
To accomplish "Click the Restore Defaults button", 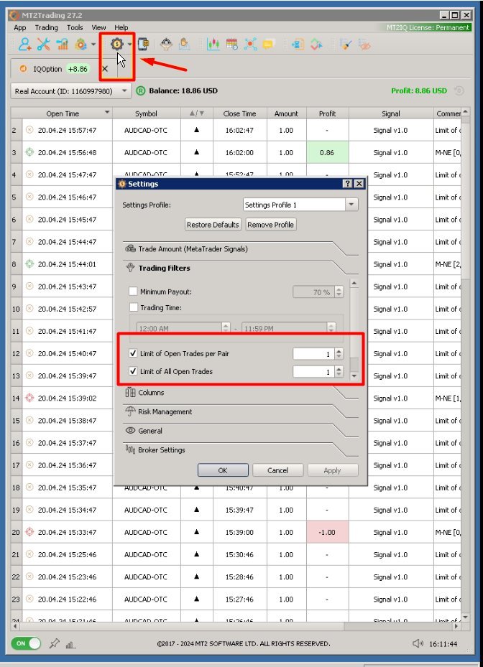I will coord(213,225).
